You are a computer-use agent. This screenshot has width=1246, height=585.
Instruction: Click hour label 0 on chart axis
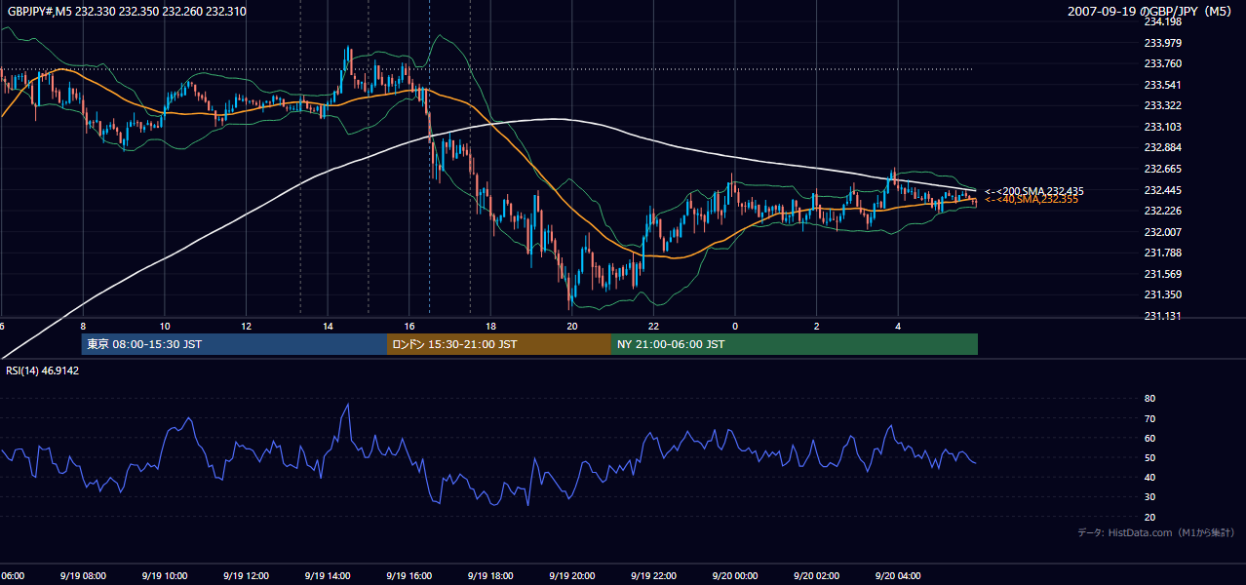pos(735,326)
